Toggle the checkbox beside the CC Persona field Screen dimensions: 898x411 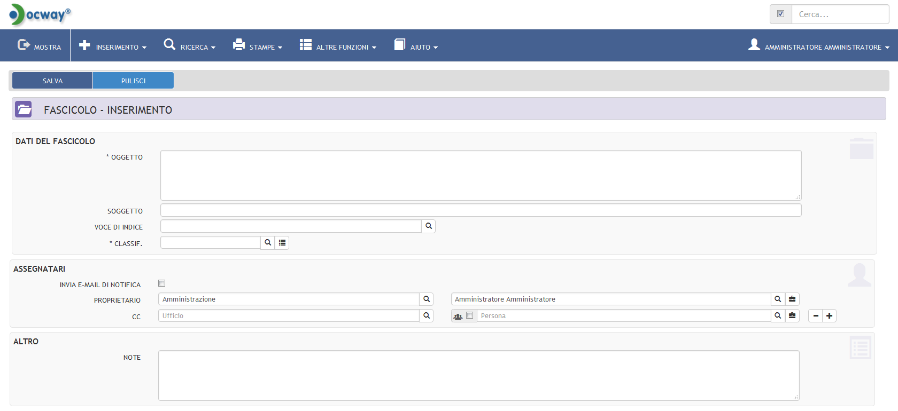point(469,315)
